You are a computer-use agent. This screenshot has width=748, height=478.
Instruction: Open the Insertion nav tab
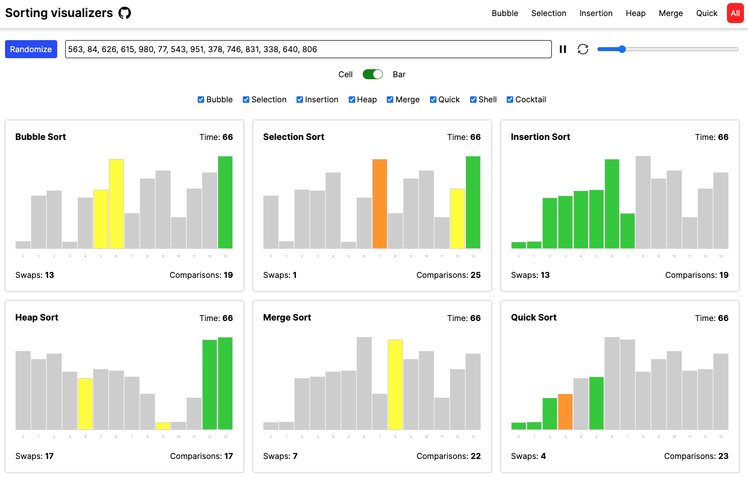pyautogui.click(x=596, y=14)
